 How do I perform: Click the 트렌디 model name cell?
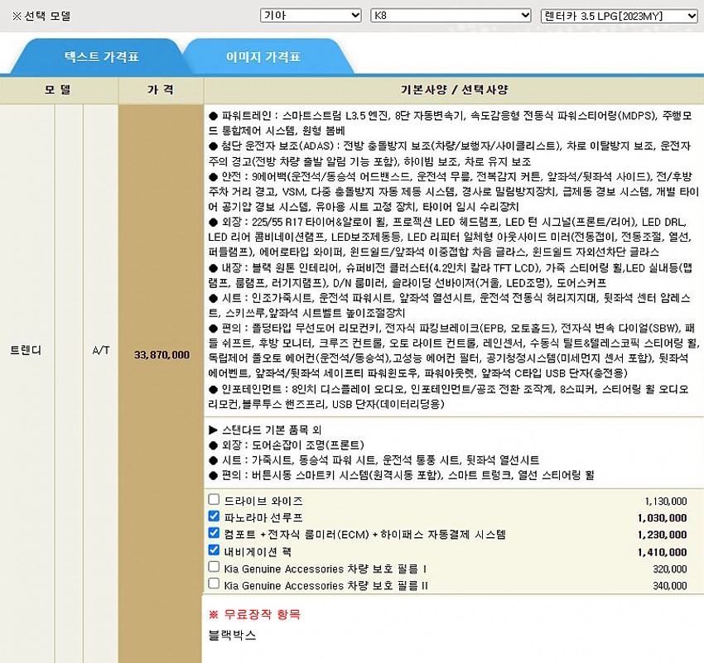(26, 350)
